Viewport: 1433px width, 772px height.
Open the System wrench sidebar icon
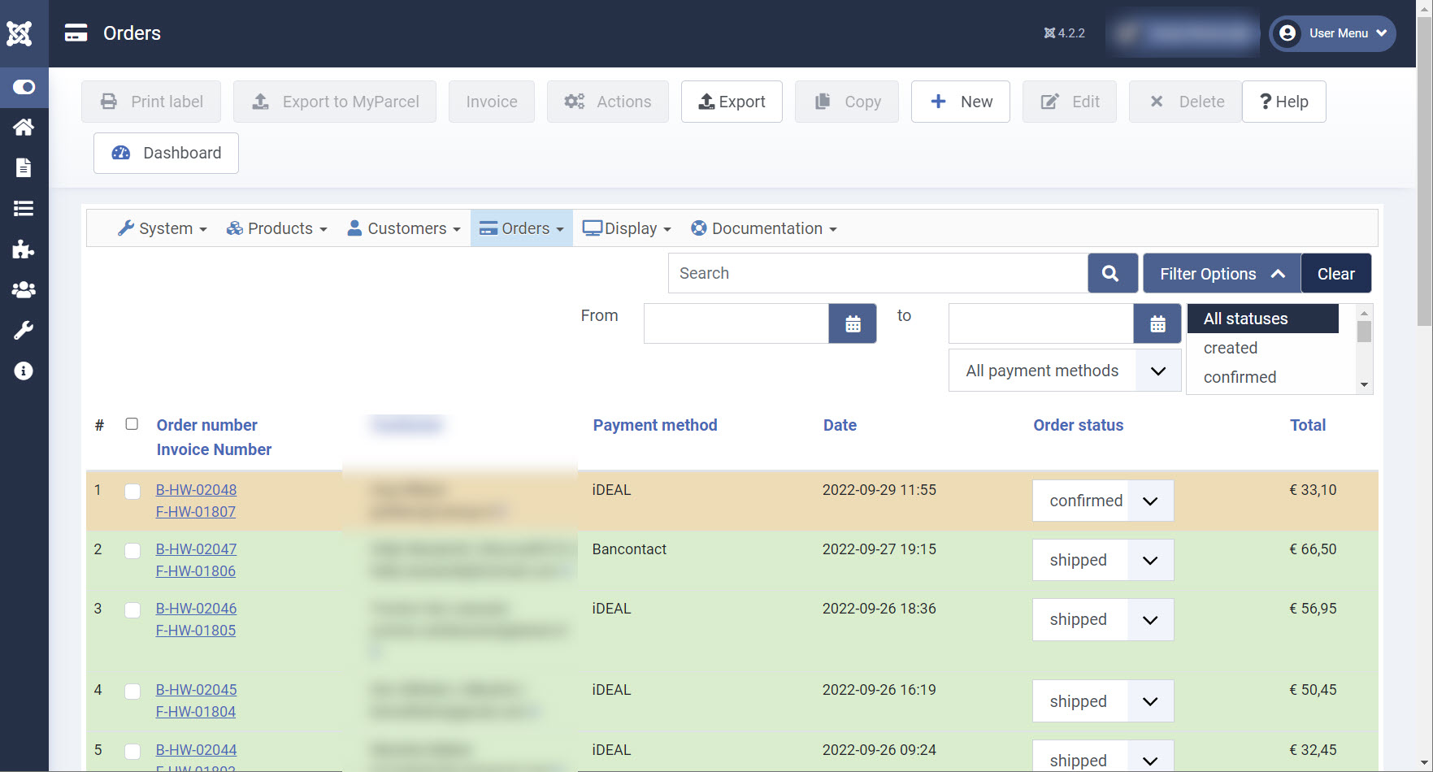(24, 331)
